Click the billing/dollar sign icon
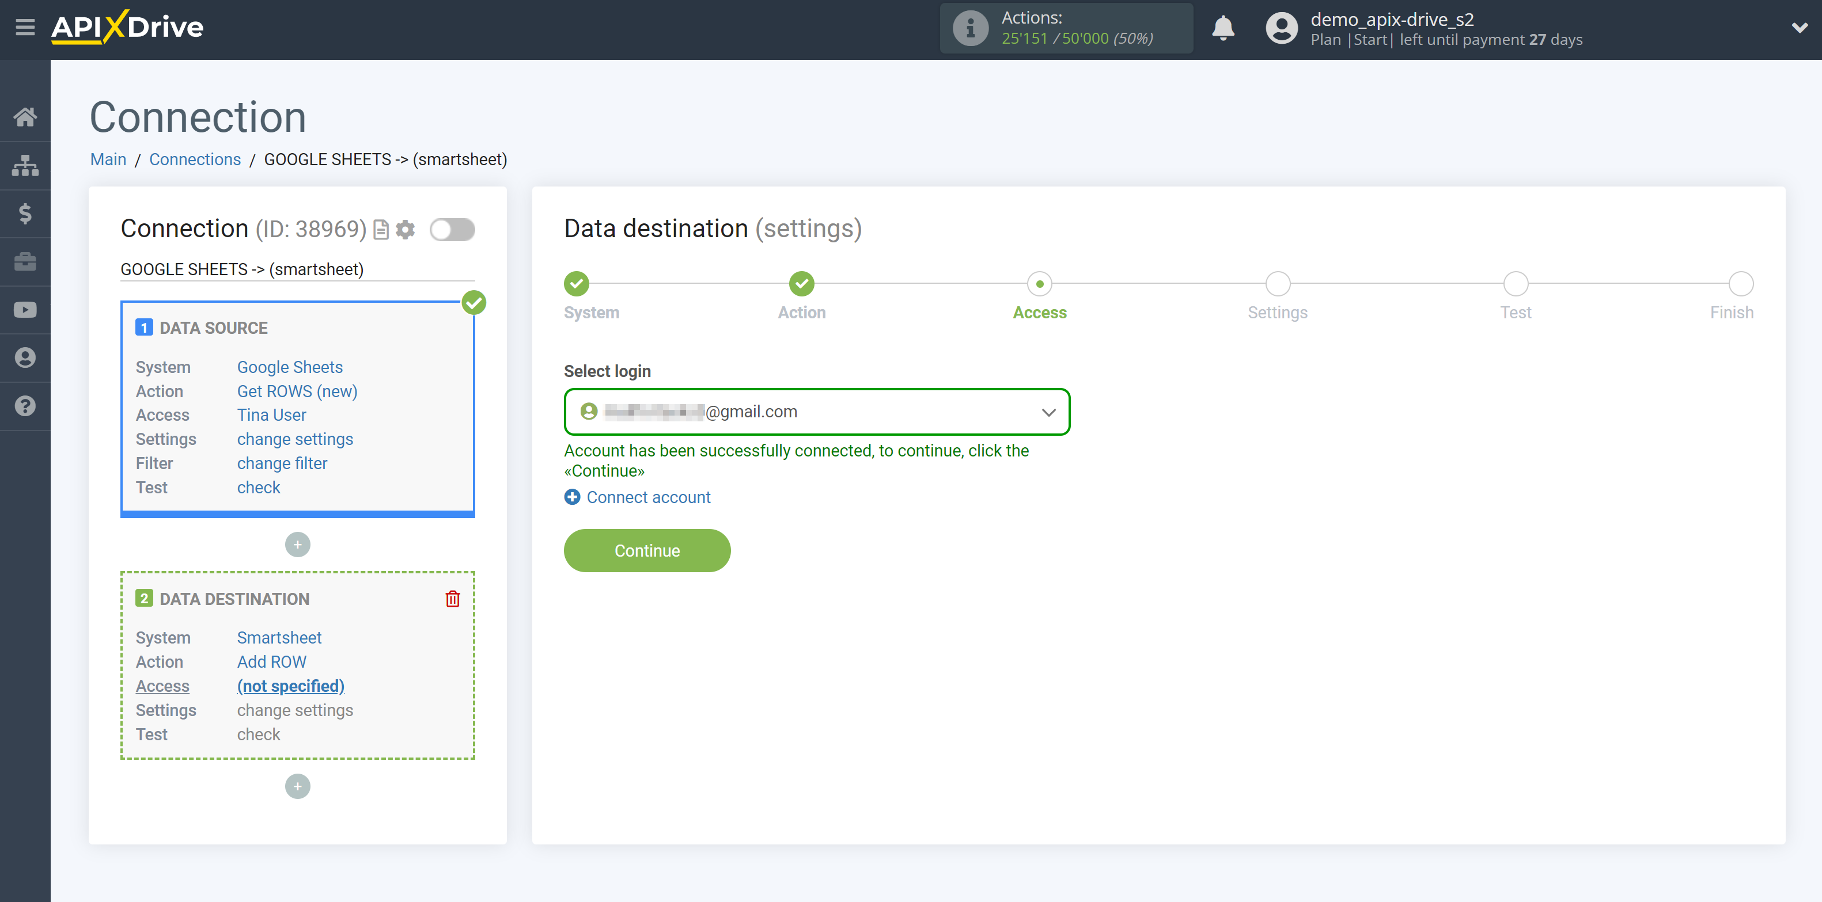The image size is (1822, 902). [x=25, y=214]
